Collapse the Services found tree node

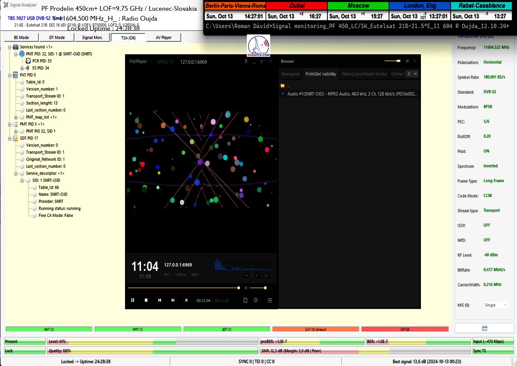pyautogui.click(x=9, y=47)
